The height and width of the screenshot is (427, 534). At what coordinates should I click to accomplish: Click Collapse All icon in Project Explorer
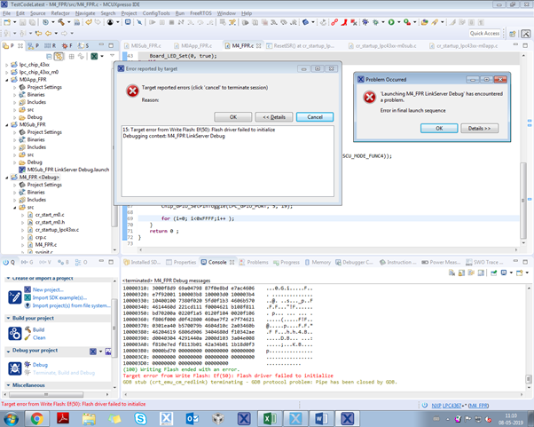point(49,56)
